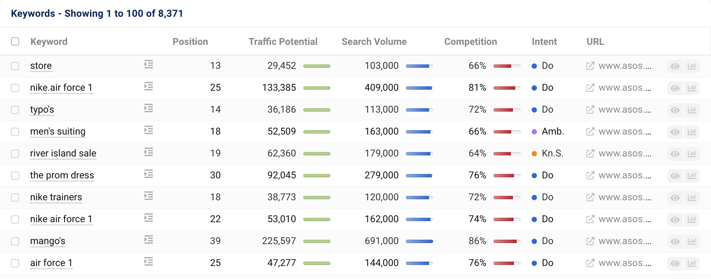Open history chart icon in nike trainers row
The image size is (711, 279).
(691, 198)
